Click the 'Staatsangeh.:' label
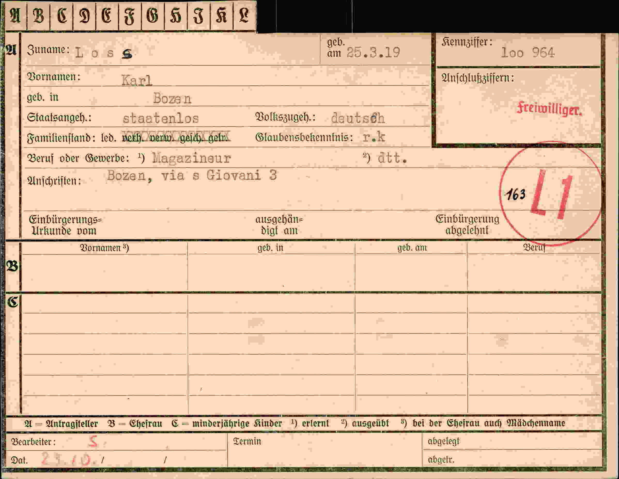The height and width of the screenshot is (479, 619). coord(59,118)
